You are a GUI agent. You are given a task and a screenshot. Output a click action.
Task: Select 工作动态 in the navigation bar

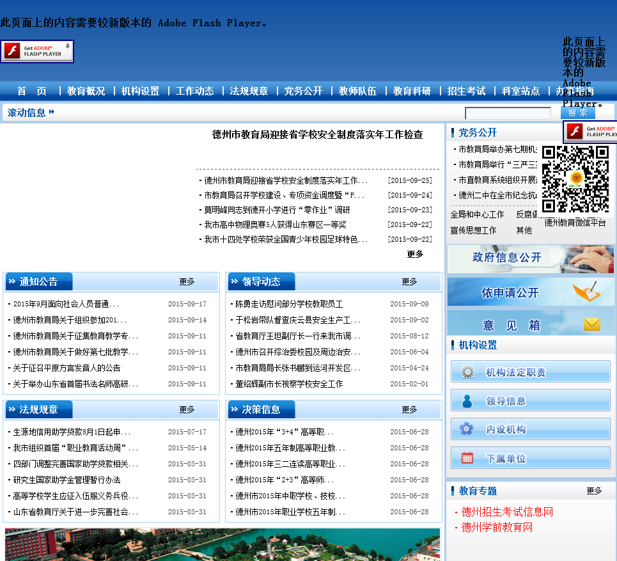coord(194,91)
